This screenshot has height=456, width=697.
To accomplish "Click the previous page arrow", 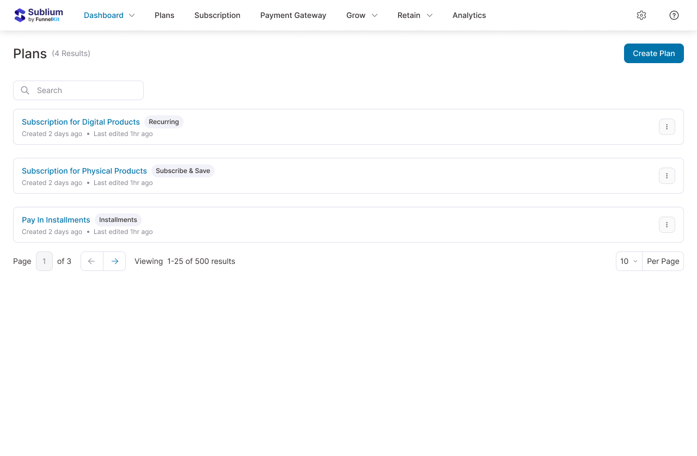I will (x=91, y=261).
